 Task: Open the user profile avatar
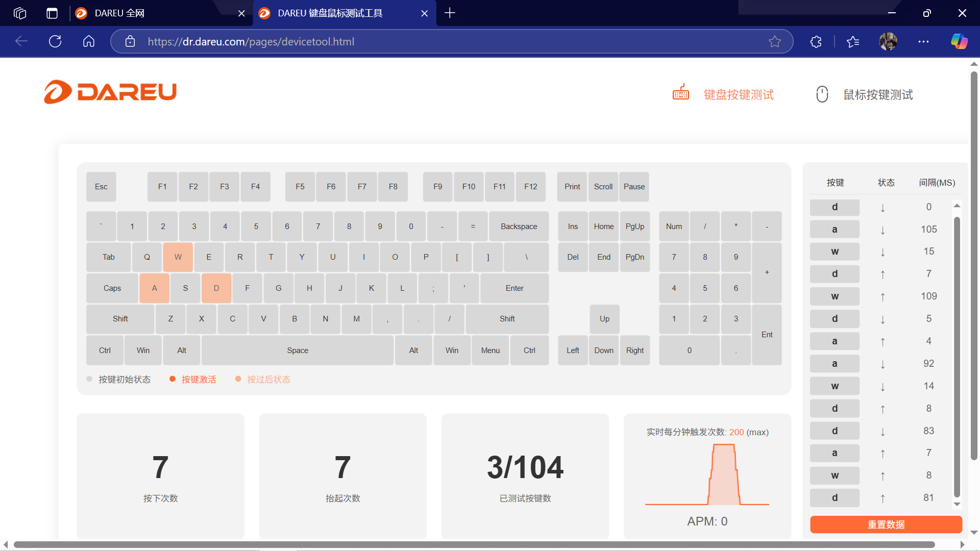[x=888, y=41]
